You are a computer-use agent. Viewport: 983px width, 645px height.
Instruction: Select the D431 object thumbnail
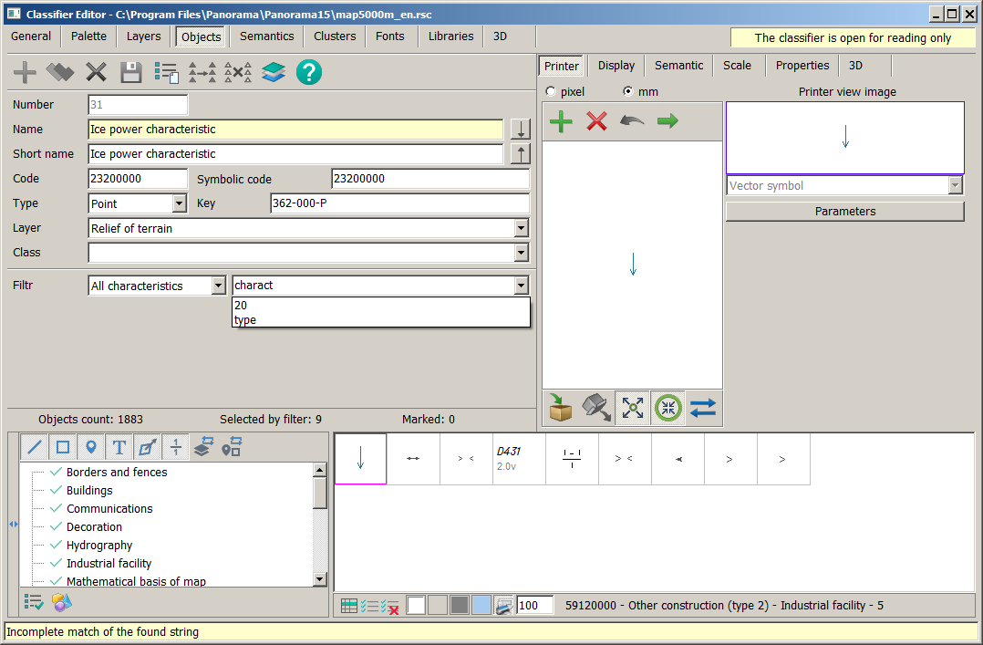pos(519,459)
